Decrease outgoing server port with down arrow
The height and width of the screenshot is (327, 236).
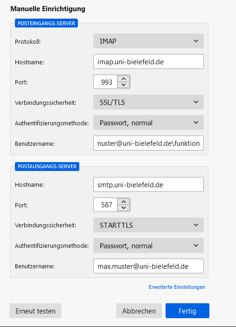pyautogui.click(x=124, y=208)
